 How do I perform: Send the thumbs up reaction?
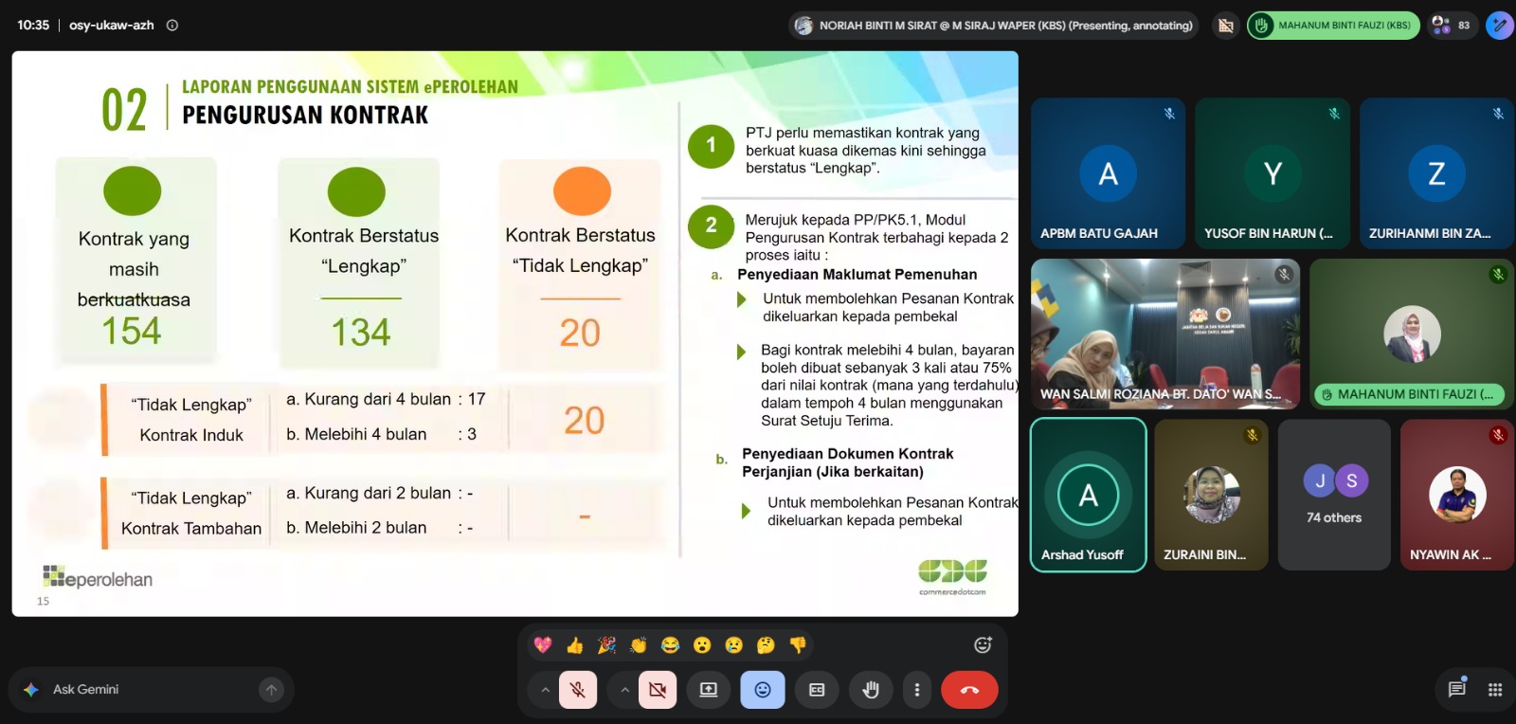click(574, 645)
